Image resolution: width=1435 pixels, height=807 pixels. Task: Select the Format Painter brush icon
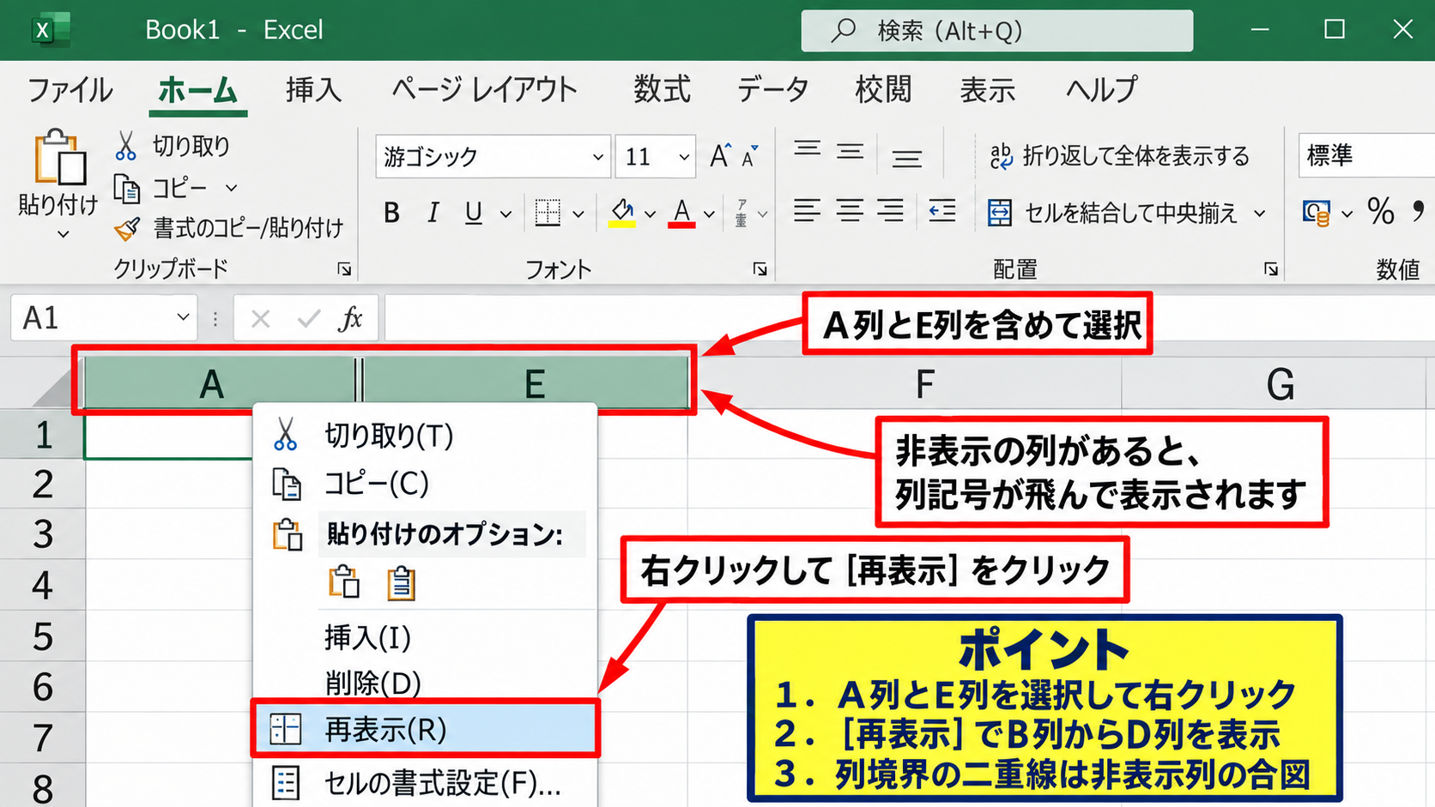127,228
